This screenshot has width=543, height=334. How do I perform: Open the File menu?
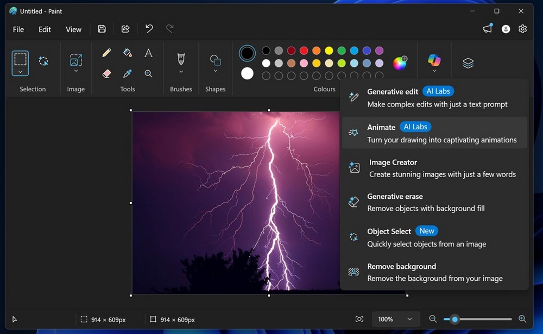click(x=18, y=29)
